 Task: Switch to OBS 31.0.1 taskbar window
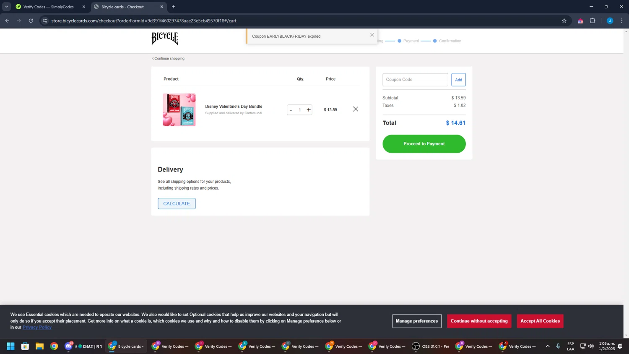pos(431,346)
